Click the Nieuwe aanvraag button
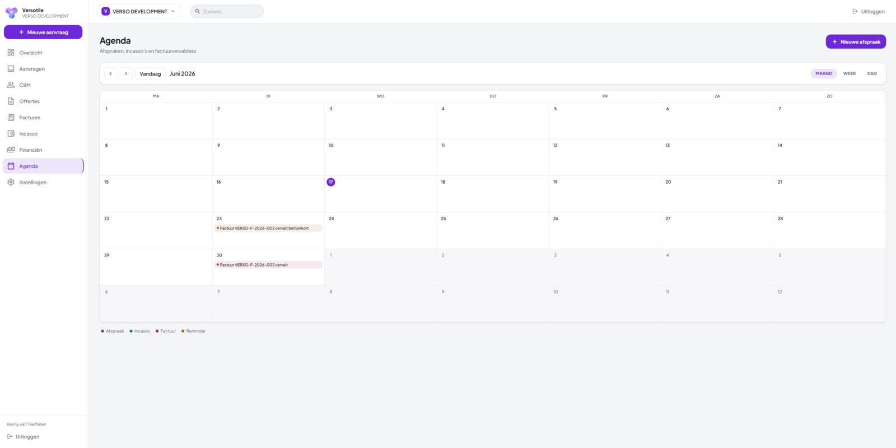This screenshot has width=896, height=448. click(x=43, y=32)
